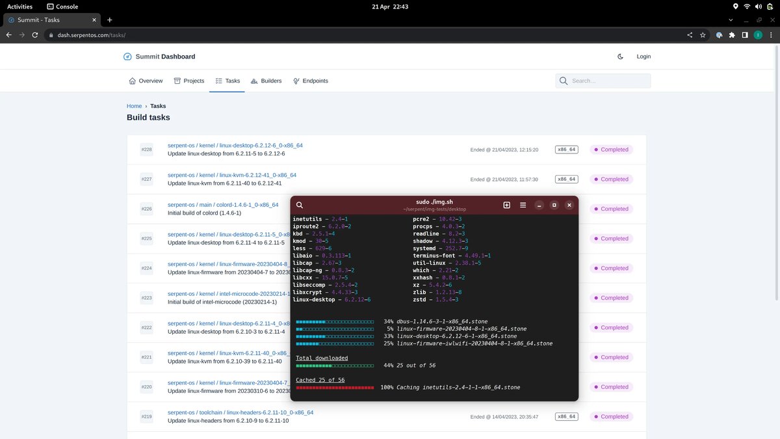
Task: Click the Summit Dashboard logo
Action: (159, 57)
